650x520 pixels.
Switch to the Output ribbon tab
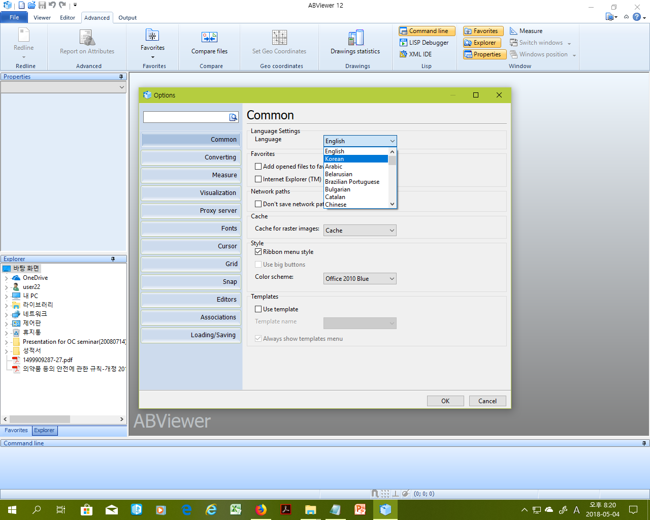tap(127, 18)
